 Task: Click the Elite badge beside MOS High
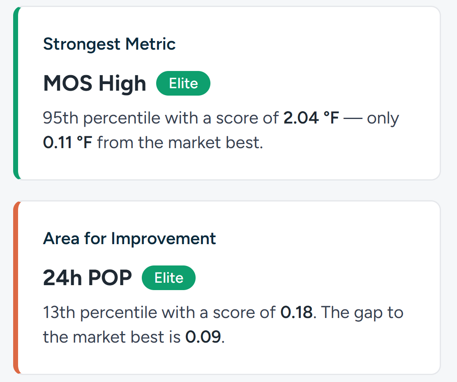pos(183,84)
